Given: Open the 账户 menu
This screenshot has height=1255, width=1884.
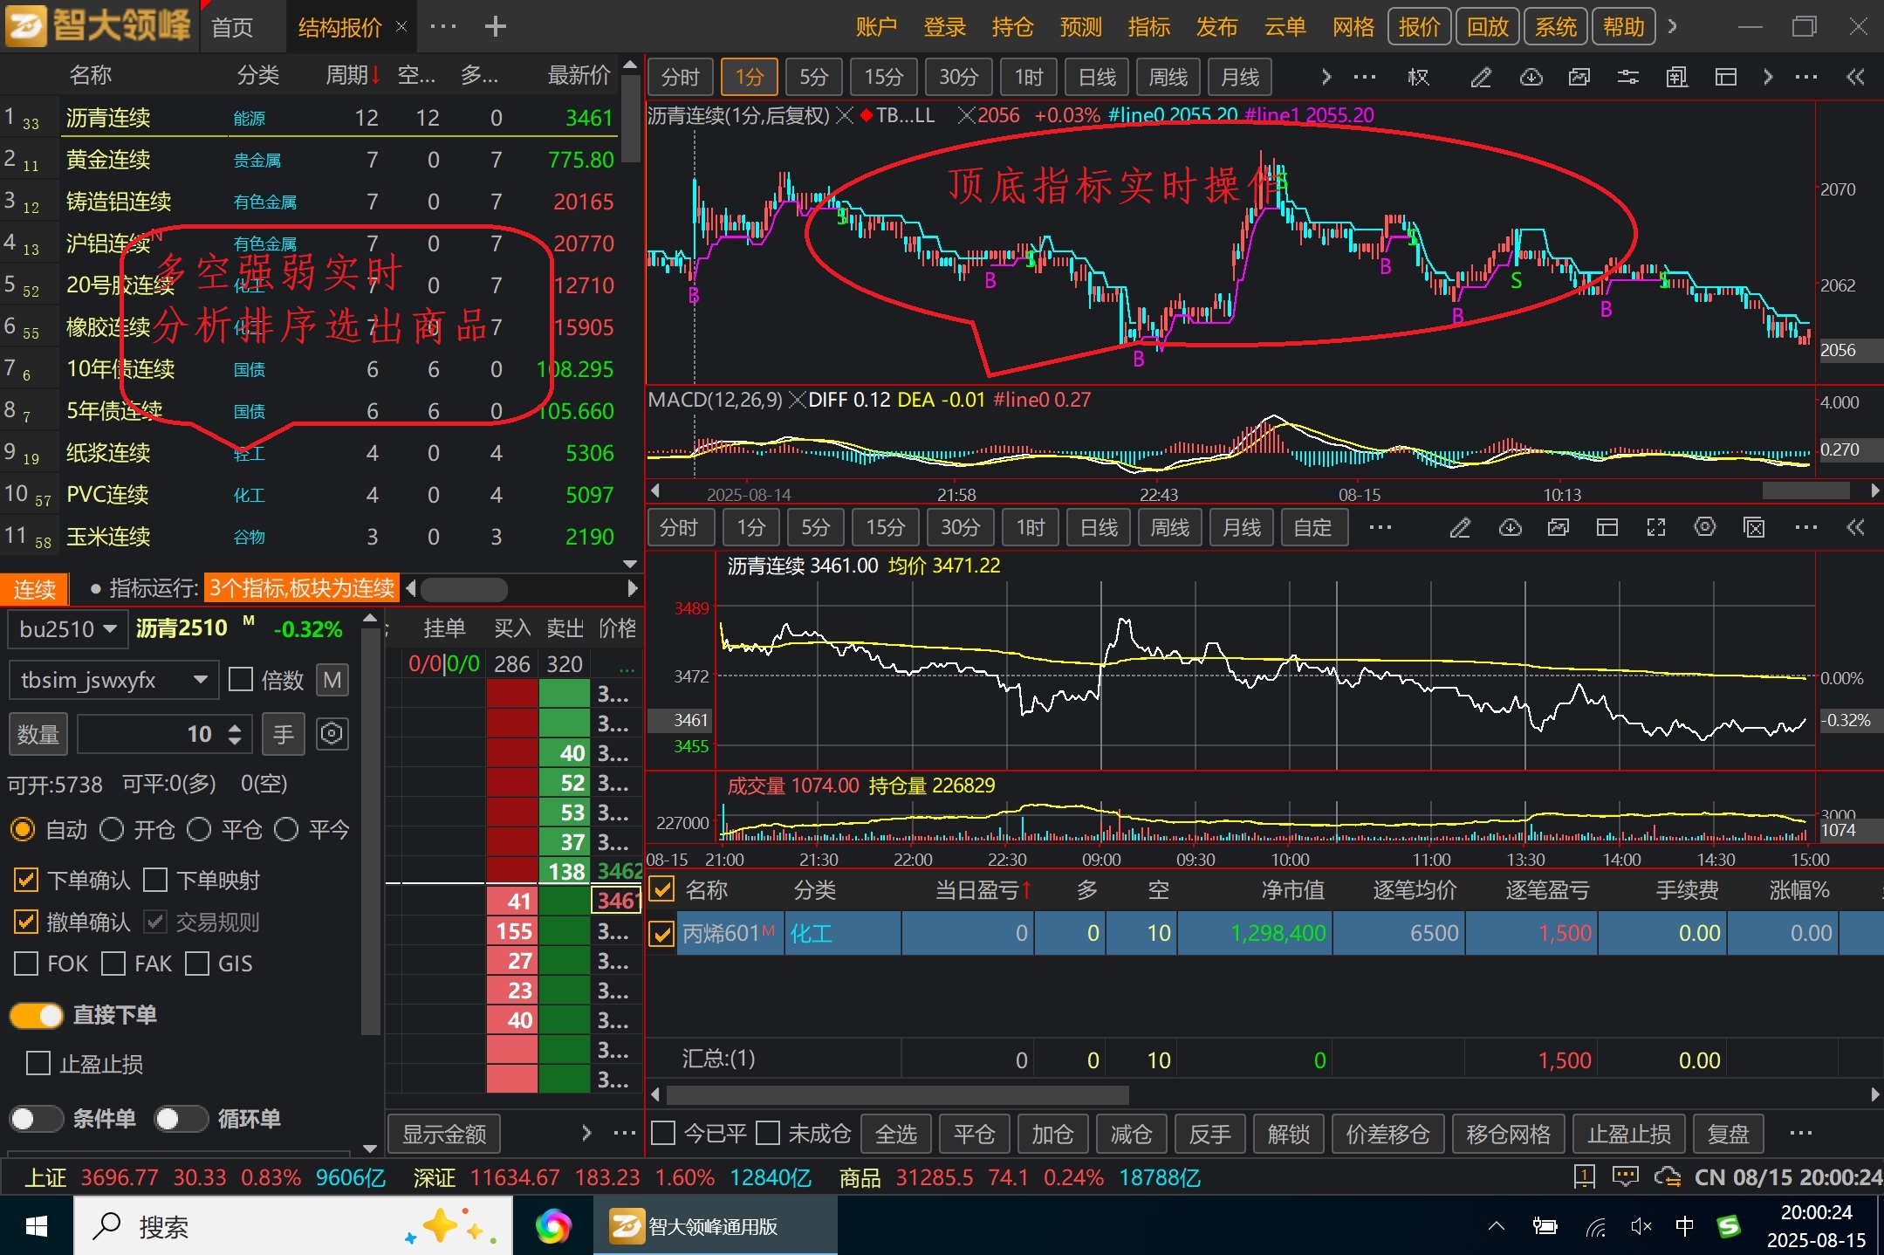Looking at the screenshot, I should 876,27.
